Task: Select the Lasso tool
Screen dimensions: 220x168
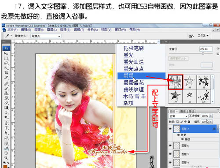Action: (x=6, y=63)
